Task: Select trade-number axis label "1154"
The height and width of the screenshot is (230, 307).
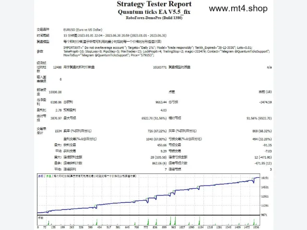Action: pos(201,227)
